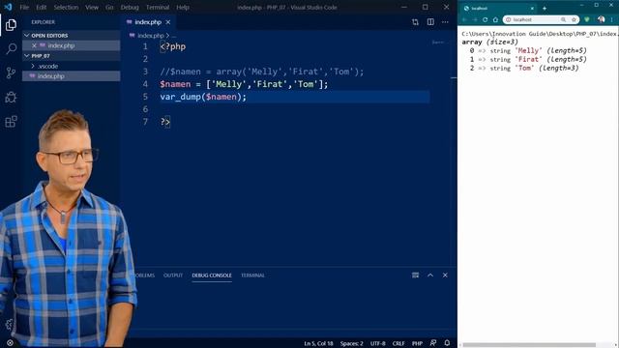This screenshot has width=619, height=348.
Task: Open the Source Control view
Action: pos(11,73)
